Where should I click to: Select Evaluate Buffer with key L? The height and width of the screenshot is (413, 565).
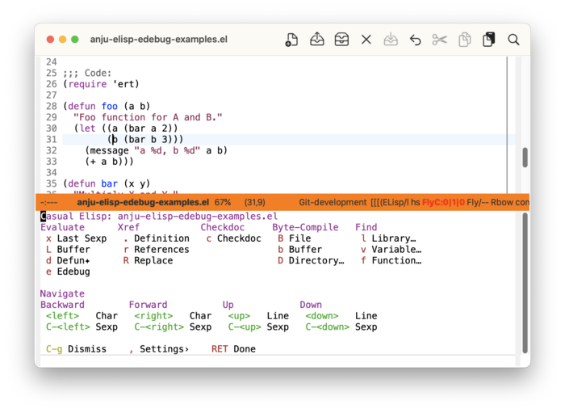pyautogui.click(x=68, y=250)
